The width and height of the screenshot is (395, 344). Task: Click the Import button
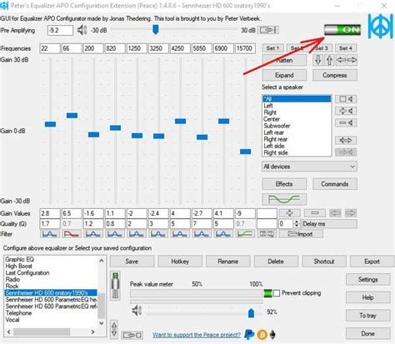(x=301, y=234)
